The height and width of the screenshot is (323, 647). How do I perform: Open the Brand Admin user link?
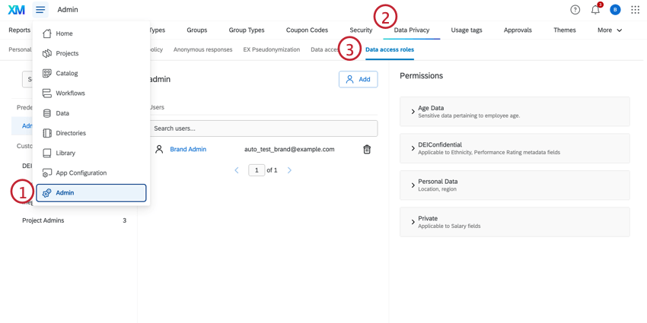188,150
